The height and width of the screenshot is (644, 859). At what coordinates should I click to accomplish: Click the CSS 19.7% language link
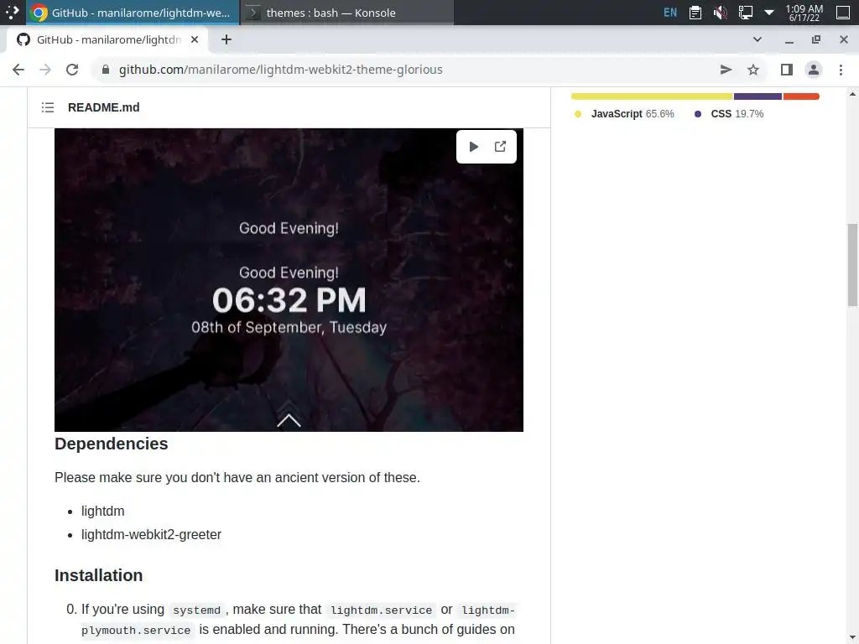(737, 114)
